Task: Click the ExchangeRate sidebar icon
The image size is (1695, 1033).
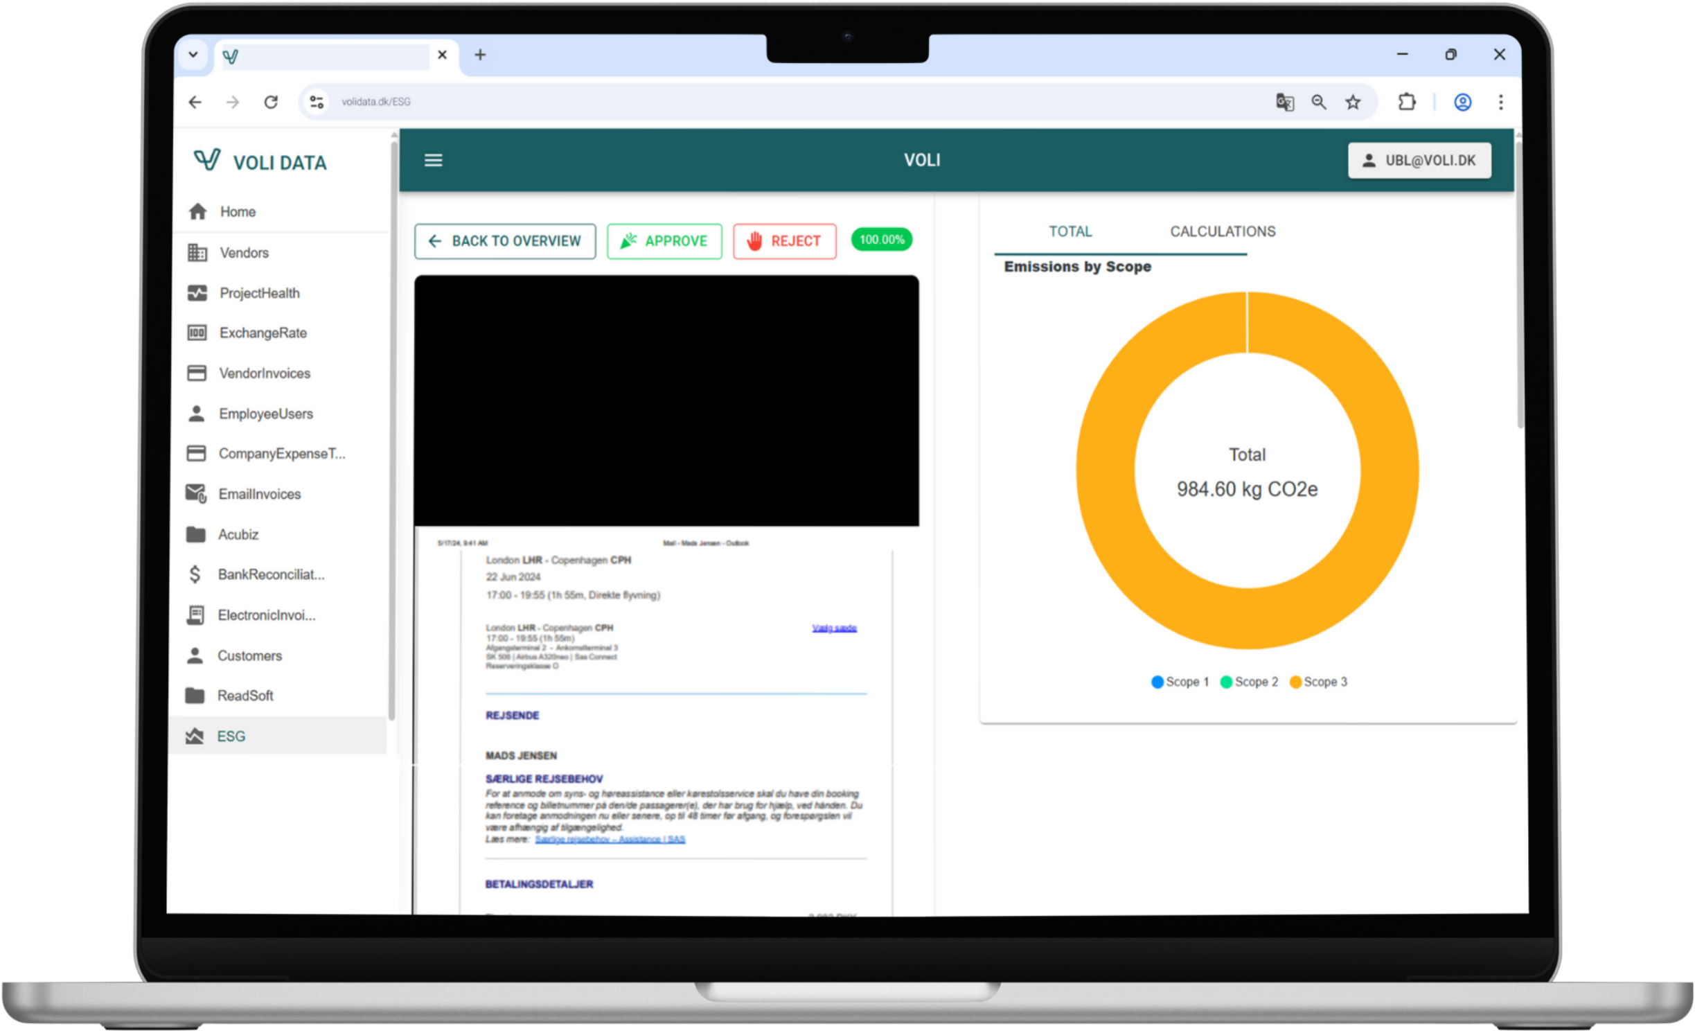Action: click(197, 333)
